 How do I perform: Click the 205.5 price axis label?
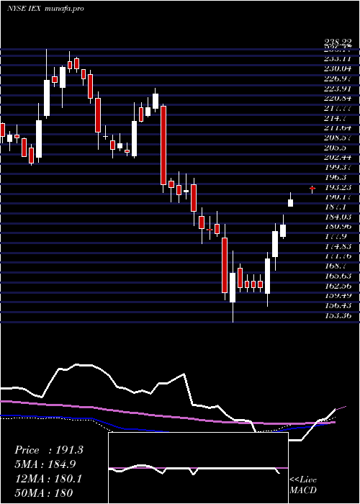tap(335, 148)
